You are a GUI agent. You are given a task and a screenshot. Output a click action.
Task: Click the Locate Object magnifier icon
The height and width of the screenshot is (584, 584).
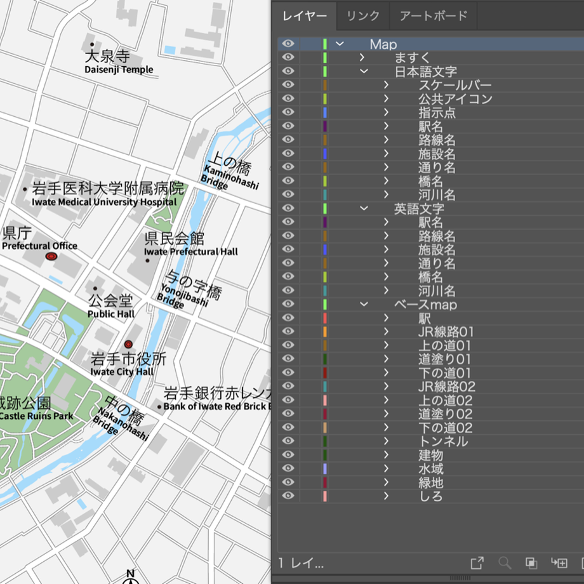tap(505, 563)
